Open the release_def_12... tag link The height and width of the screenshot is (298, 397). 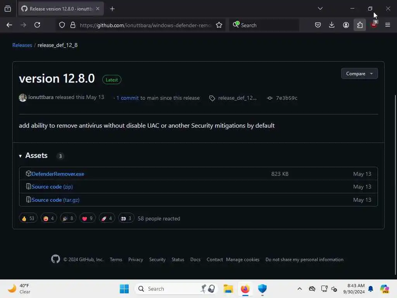click(237, 98)
